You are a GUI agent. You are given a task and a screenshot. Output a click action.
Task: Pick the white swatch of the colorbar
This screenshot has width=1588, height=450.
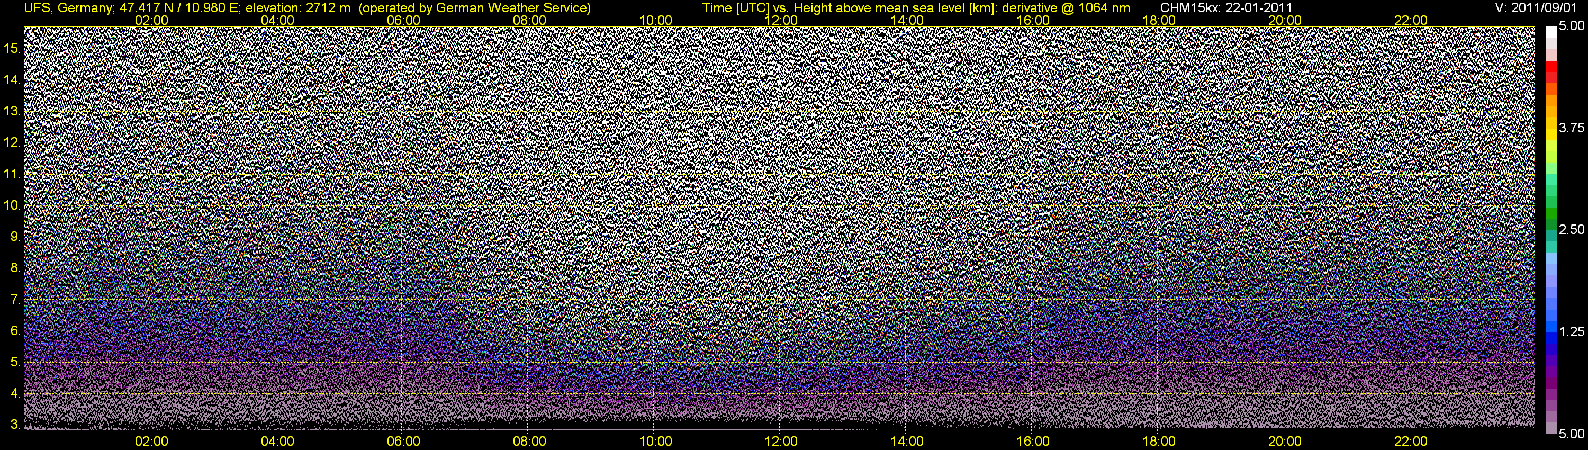(x=1550, y=32)
